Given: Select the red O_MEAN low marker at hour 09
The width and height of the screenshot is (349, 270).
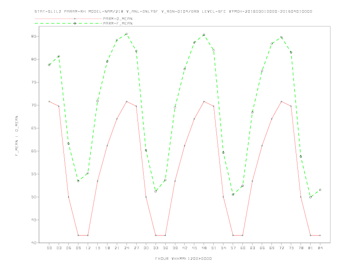Looking at the screenshot, I should [x=78, y=235].
